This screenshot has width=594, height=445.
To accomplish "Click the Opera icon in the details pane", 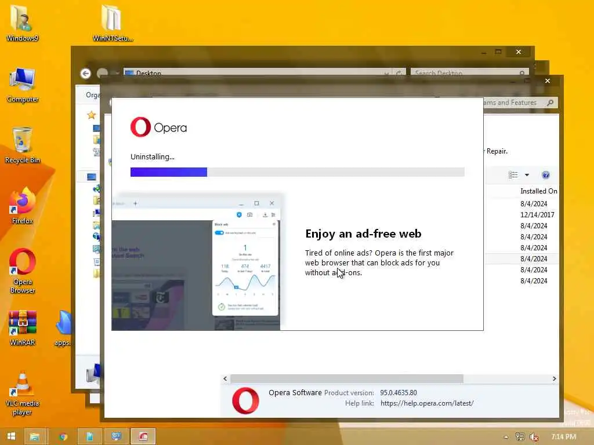I will point(245,400).
